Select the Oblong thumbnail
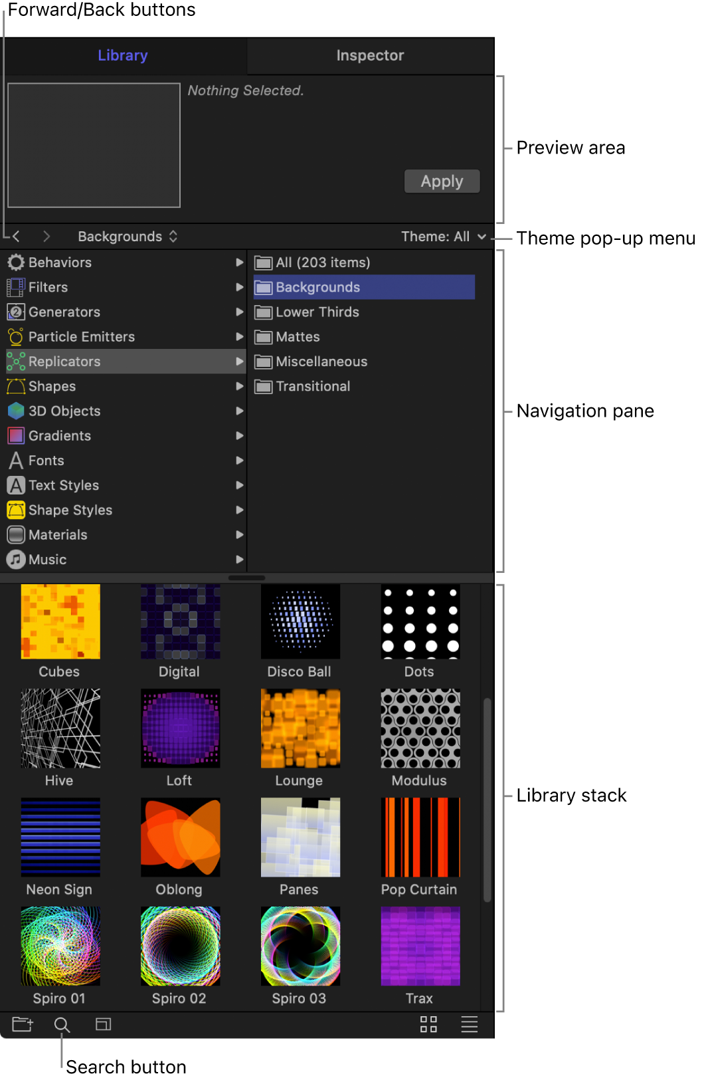704x1086 pixels. point(180,837)
